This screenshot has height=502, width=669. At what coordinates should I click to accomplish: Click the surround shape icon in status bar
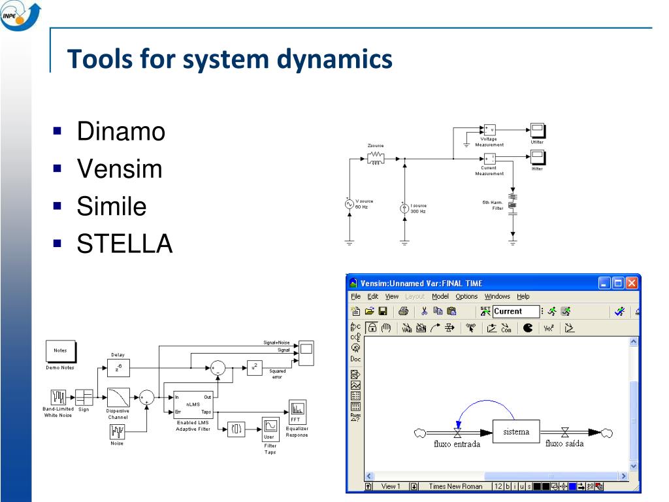tap(555, 486)
